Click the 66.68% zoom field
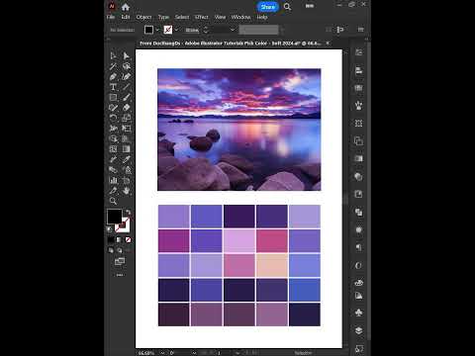The height and width of the screenshot is (356, 475). point(147,353)
